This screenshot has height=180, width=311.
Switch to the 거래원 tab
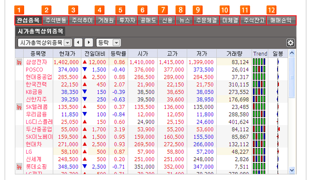[x=106, y=20]
